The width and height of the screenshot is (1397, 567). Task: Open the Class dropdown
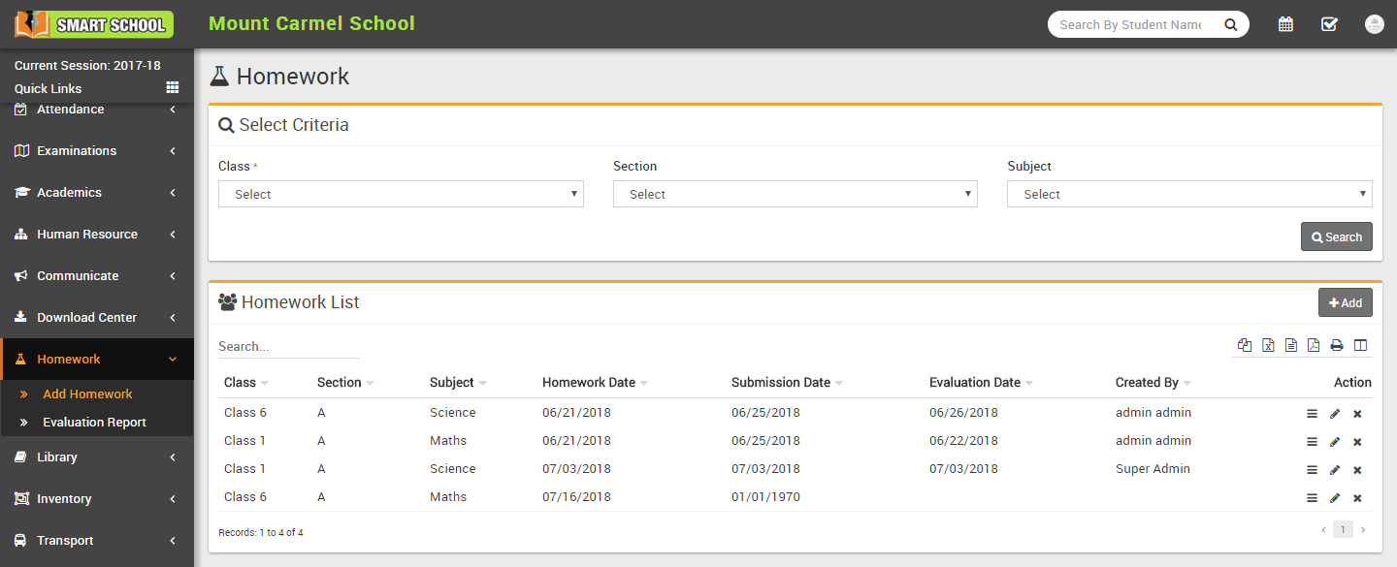click(x=401, y=194)
